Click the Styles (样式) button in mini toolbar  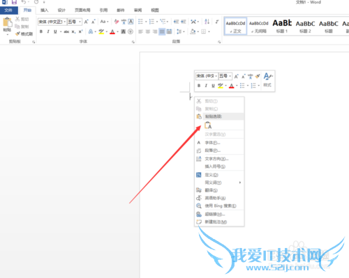[267, 80]
